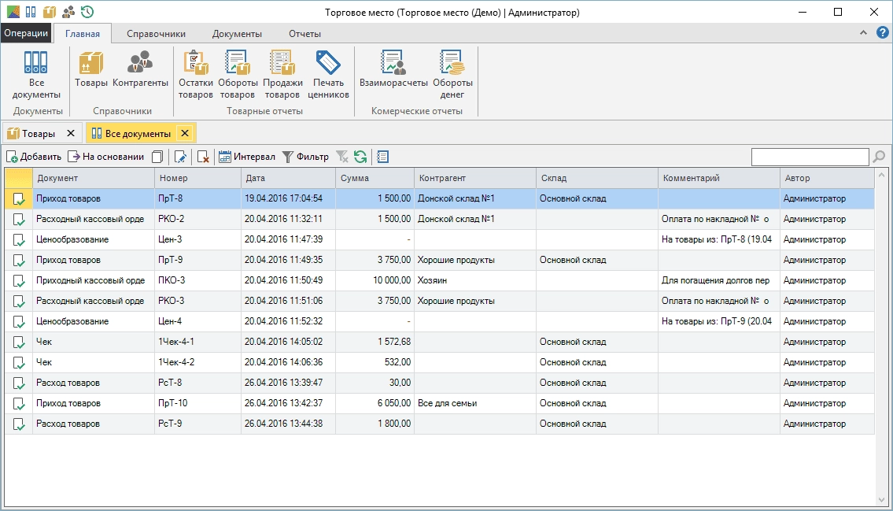Viewport: 893px width, 511px height.
Task: Click the search magnifier icon
Action: [x=879, y=157]
